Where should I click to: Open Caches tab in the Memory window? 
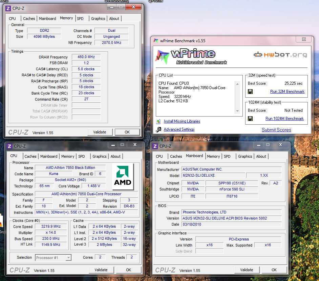pos(29,19)
